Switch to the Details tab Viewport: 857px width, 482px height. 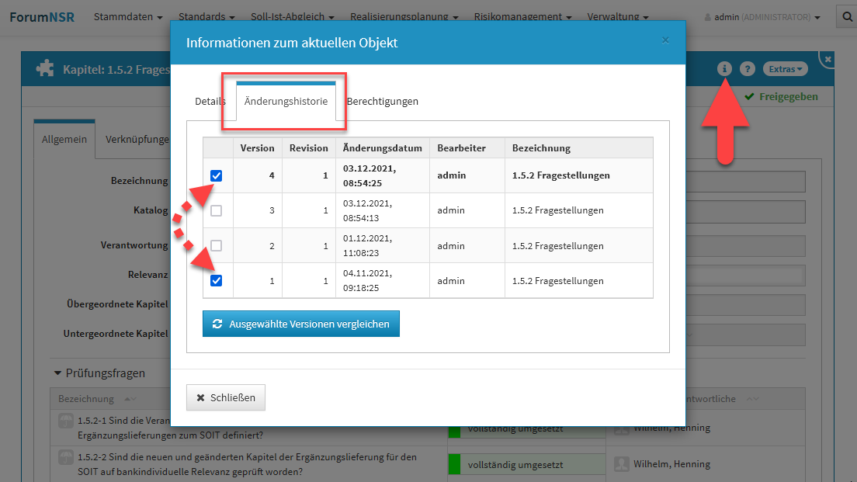click(x=210, y=101)
